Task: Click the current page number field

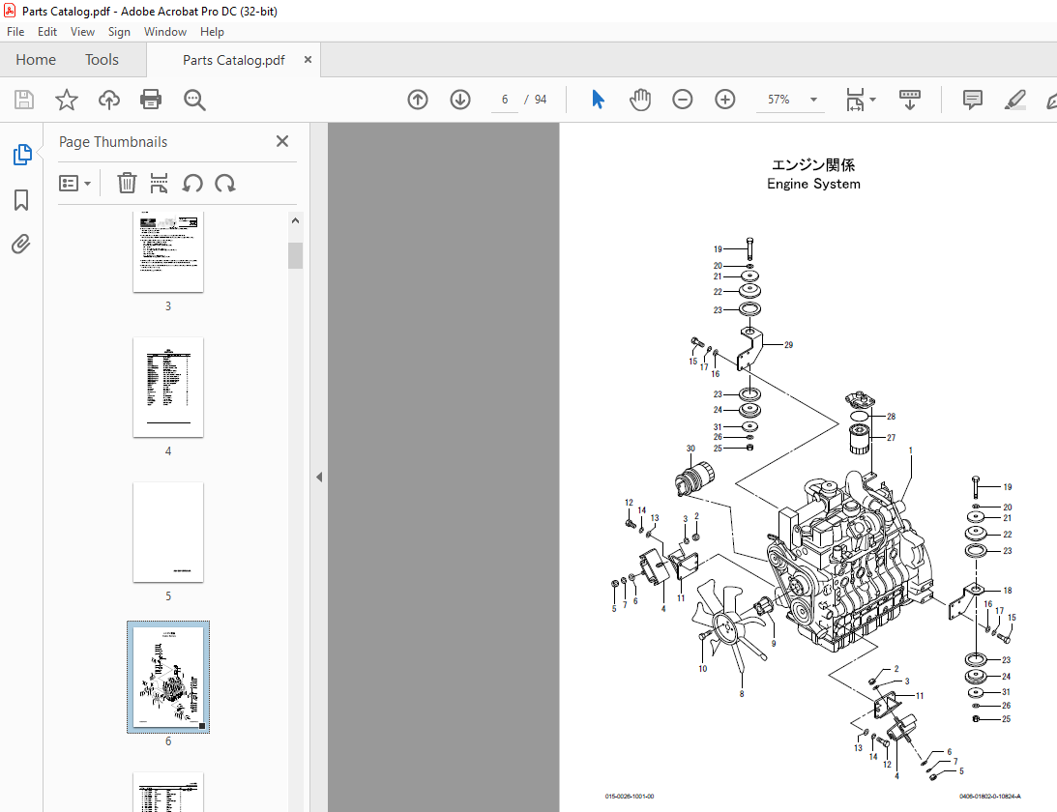Action: tap(505, 100)
